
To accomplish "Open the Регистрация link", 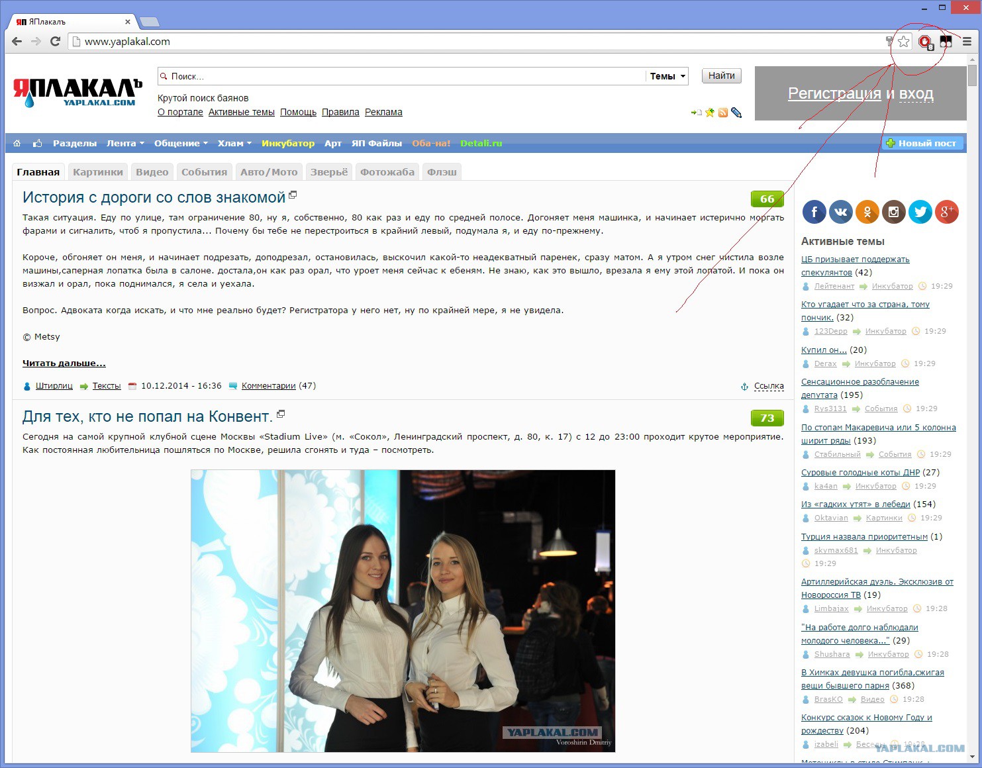I will [x=834, y=93].
